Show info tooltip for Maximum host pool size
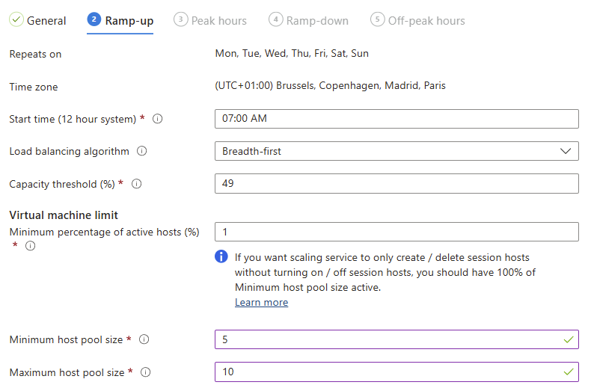 [145, 372]
